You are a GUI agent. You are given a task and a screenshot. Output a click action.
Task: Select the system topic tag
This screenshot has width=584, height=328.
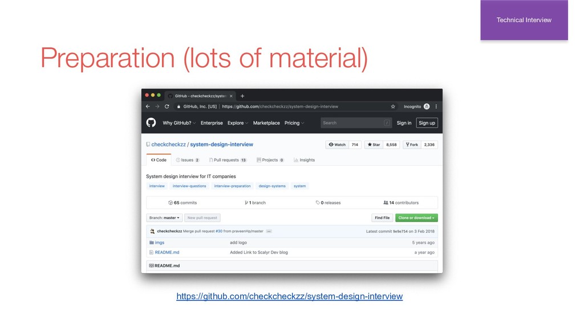(x=300, y=186)
